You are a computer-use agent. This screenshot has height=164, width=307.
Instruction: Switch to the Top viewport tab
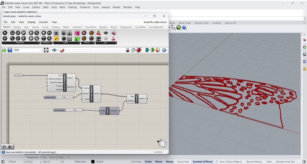[44, 157]
